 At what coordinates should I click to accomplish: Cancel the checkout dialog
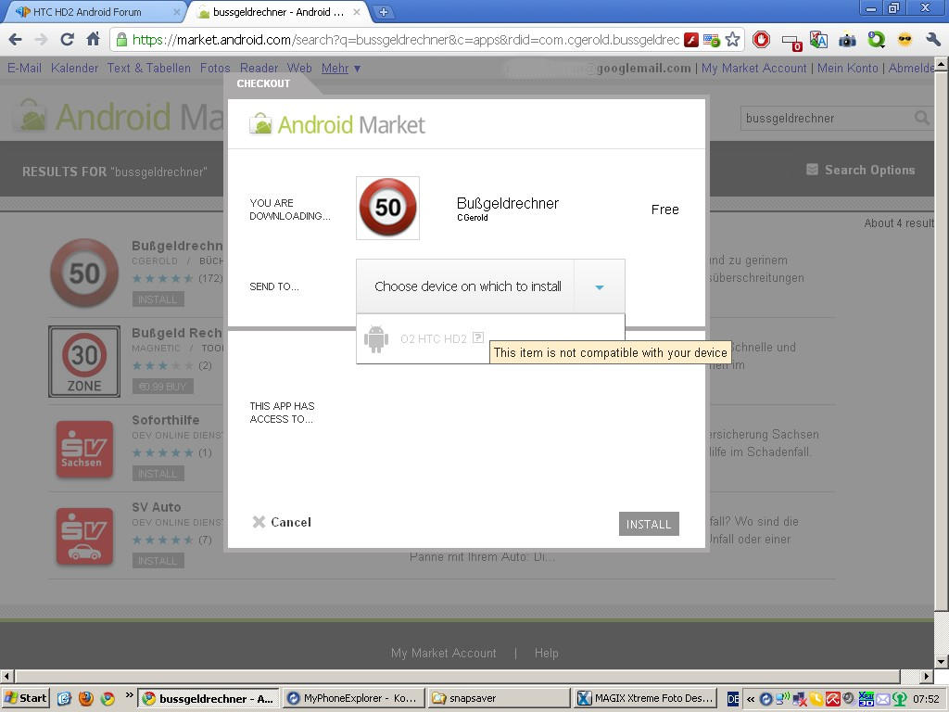(282, 522)
